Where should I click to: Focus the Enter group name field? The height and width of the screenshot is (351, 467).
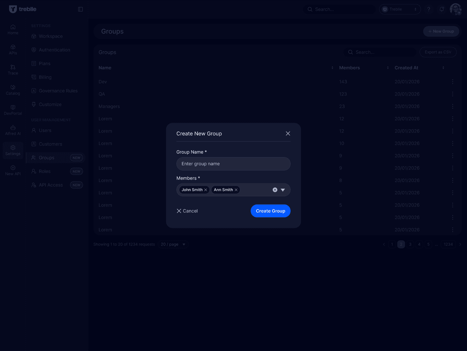point(233,164)
